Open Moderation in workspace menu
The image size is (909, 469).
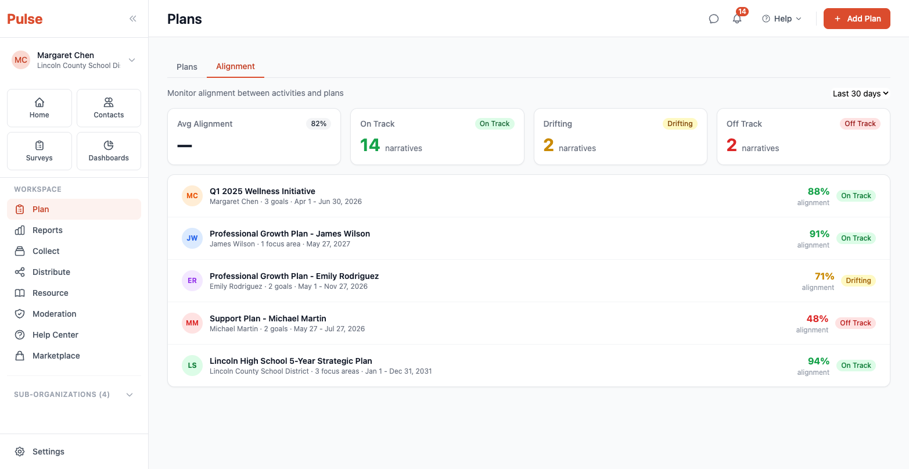pyautogui.click(x=74, y=314)
